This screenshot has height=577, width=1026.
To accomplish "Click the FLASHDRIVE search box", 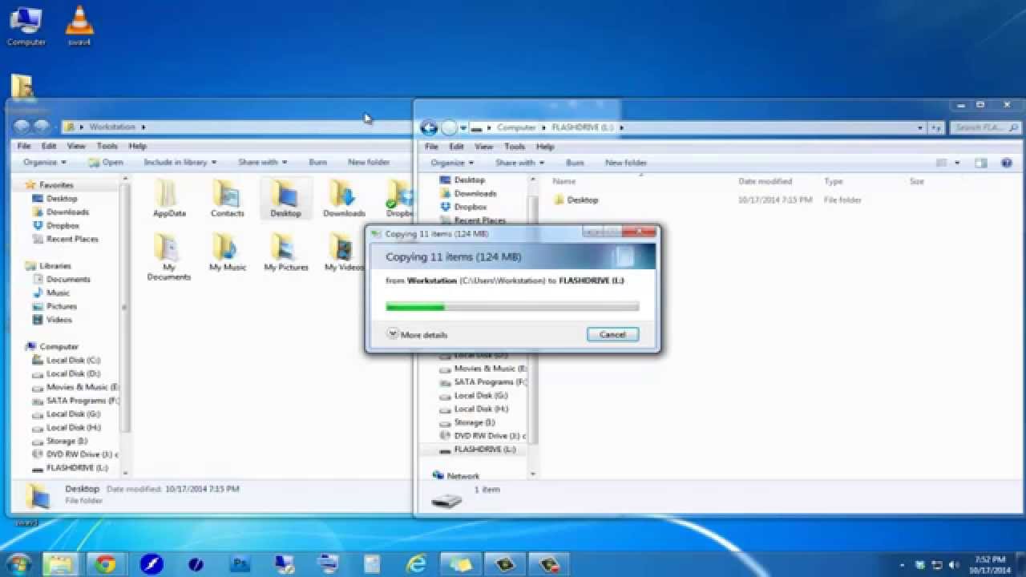I will click(985, 127).
